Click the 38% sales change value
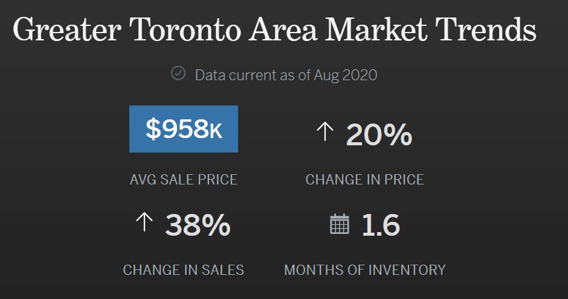Viewport: 568px width, 299px height. 198,225
